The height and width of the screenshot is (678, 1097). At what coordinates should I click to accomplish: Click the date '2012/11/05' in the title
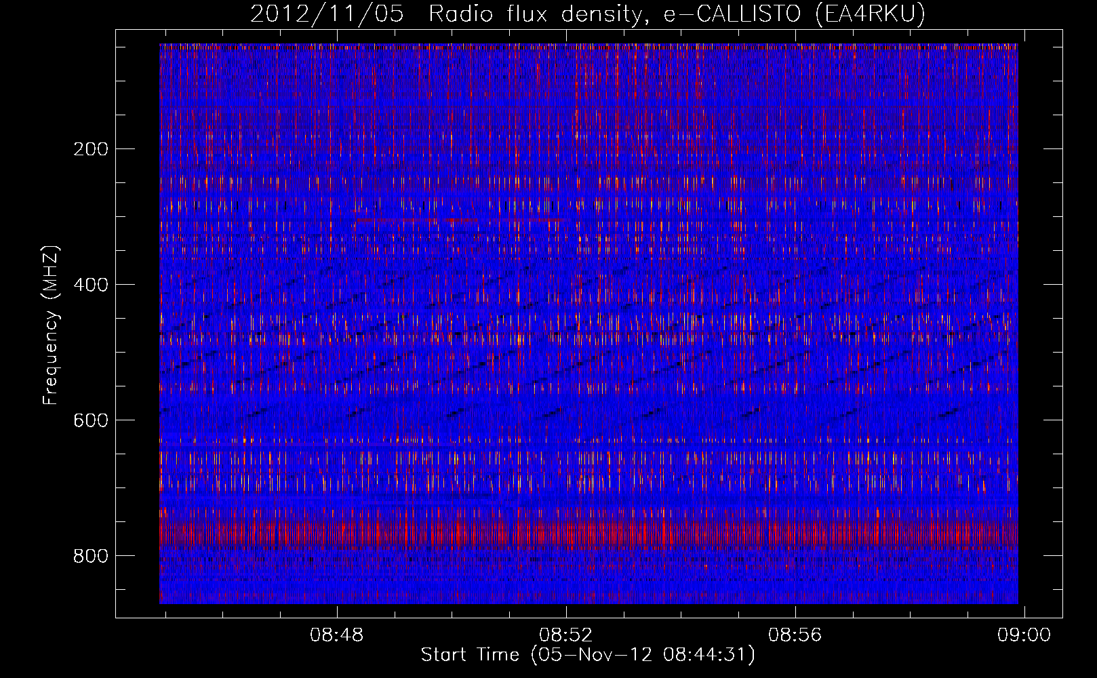point(327,14)
